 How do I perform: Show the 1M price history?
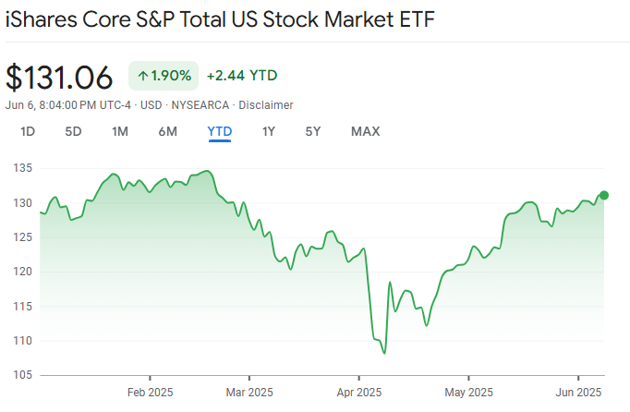point(120,131)
